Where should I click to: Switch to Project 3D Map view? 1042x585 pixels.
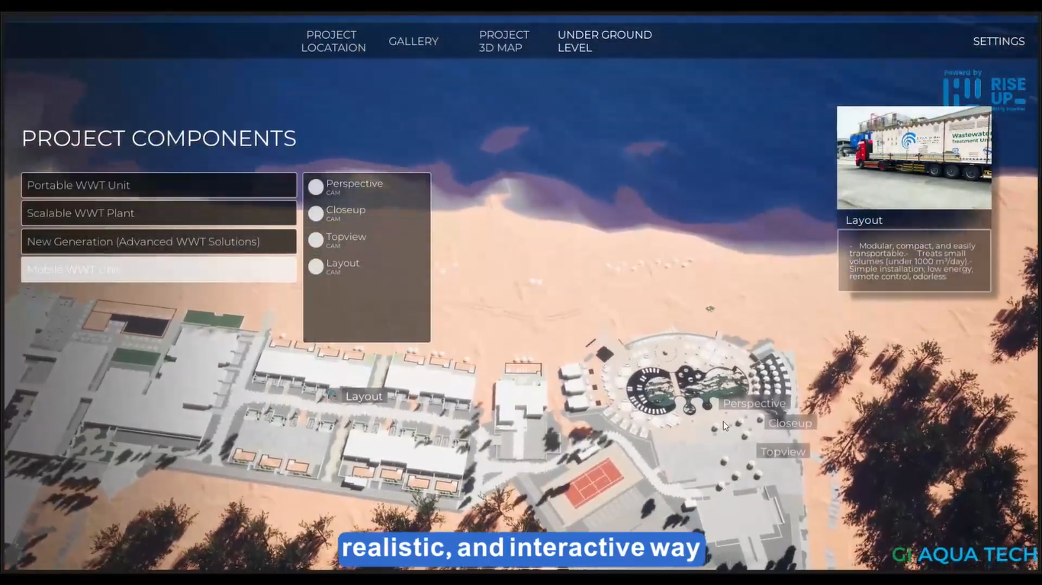503,41
